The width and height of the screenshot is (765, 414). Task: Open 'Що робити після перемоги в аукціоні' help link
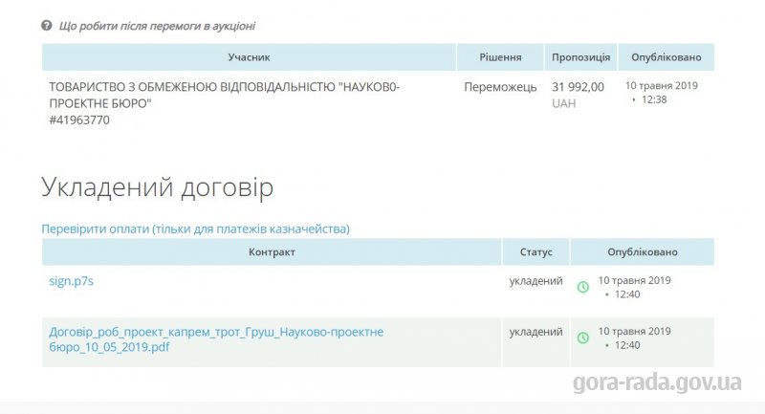click(x=157, y=26)
